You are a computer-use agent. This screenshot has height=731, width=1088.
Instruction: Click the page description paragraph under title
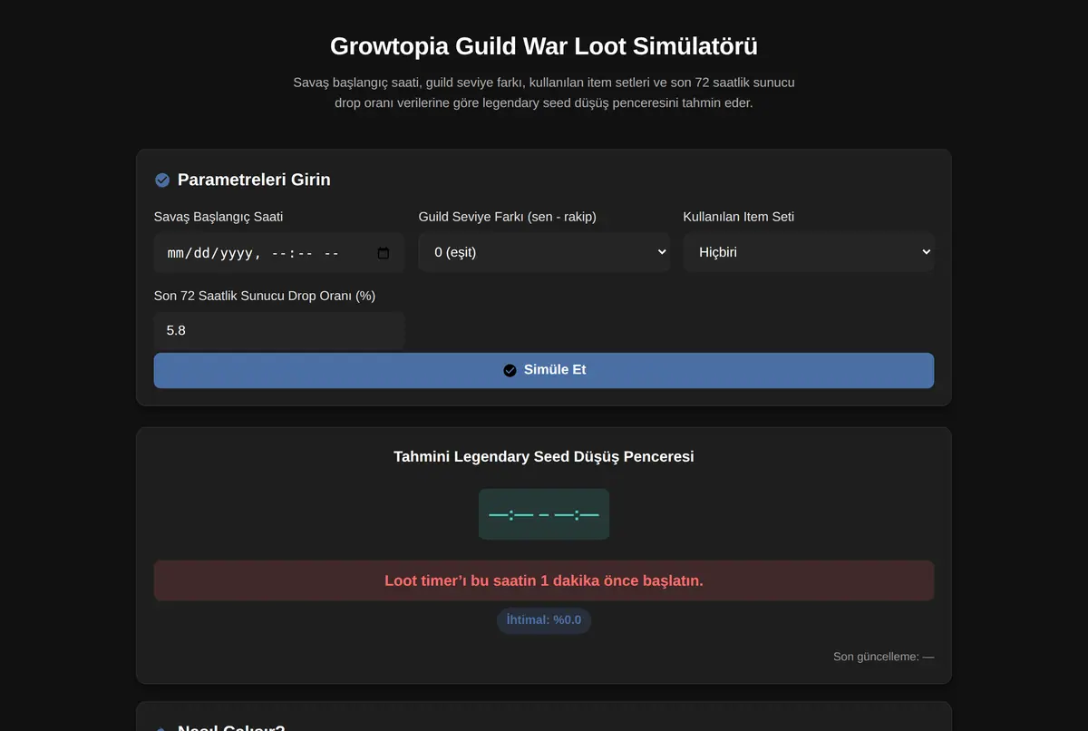coord(544,93)
